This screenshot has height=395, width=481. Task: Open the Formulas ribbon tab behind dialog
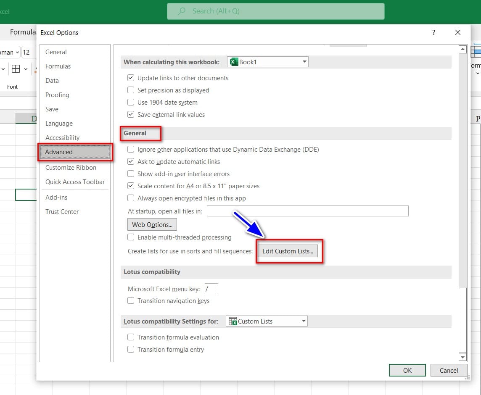(22, 32)
